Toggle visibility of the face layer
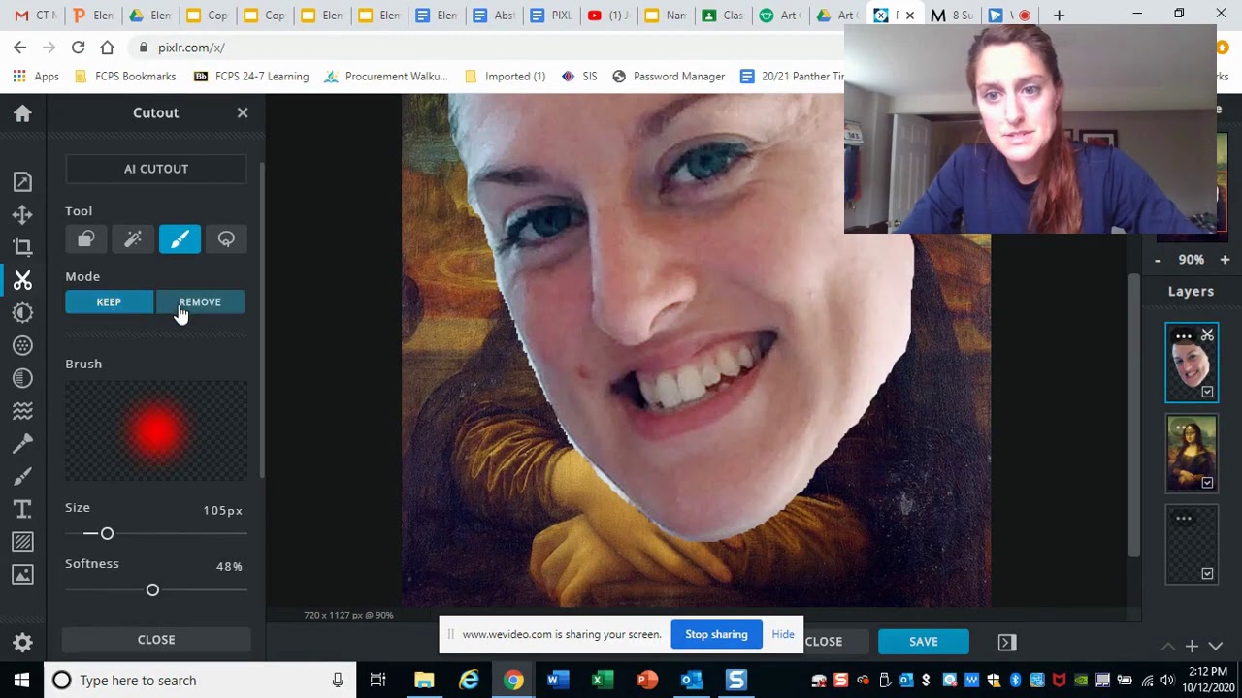1242x698 pixels. tap(1207, 392)
